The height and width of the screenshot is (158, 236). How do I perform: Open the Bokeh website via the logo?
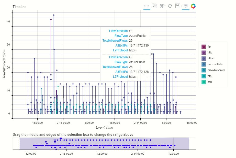pos(194,6)
